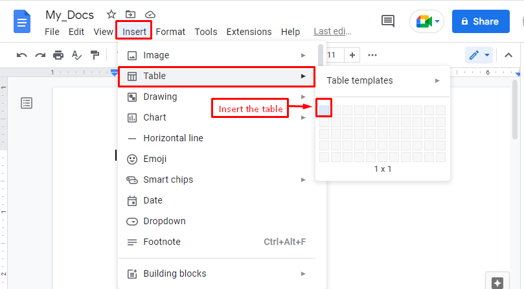Click the blue Share button
524x289 pixels.
[481, 21]
